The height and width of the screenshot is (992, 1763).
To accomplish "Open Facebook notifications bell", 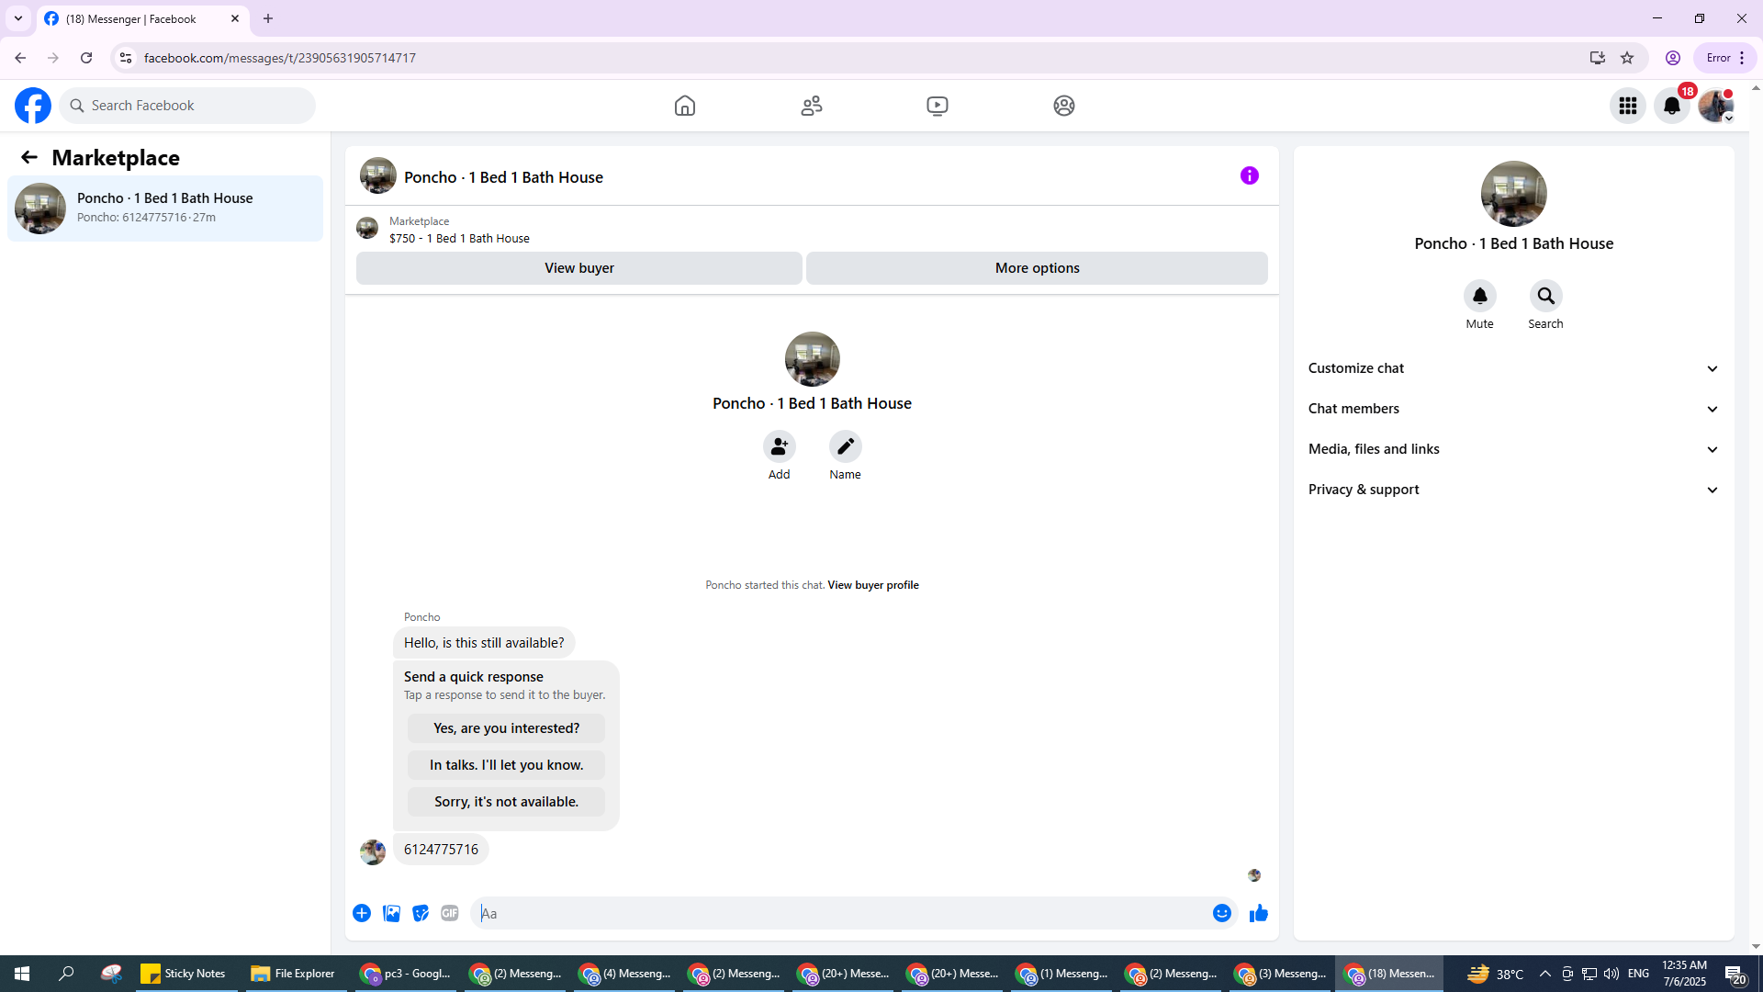I will point(1671,106).
